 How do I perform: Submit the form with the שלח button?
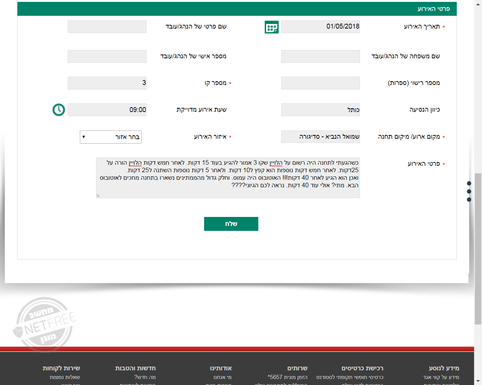[x=231, y=224]
